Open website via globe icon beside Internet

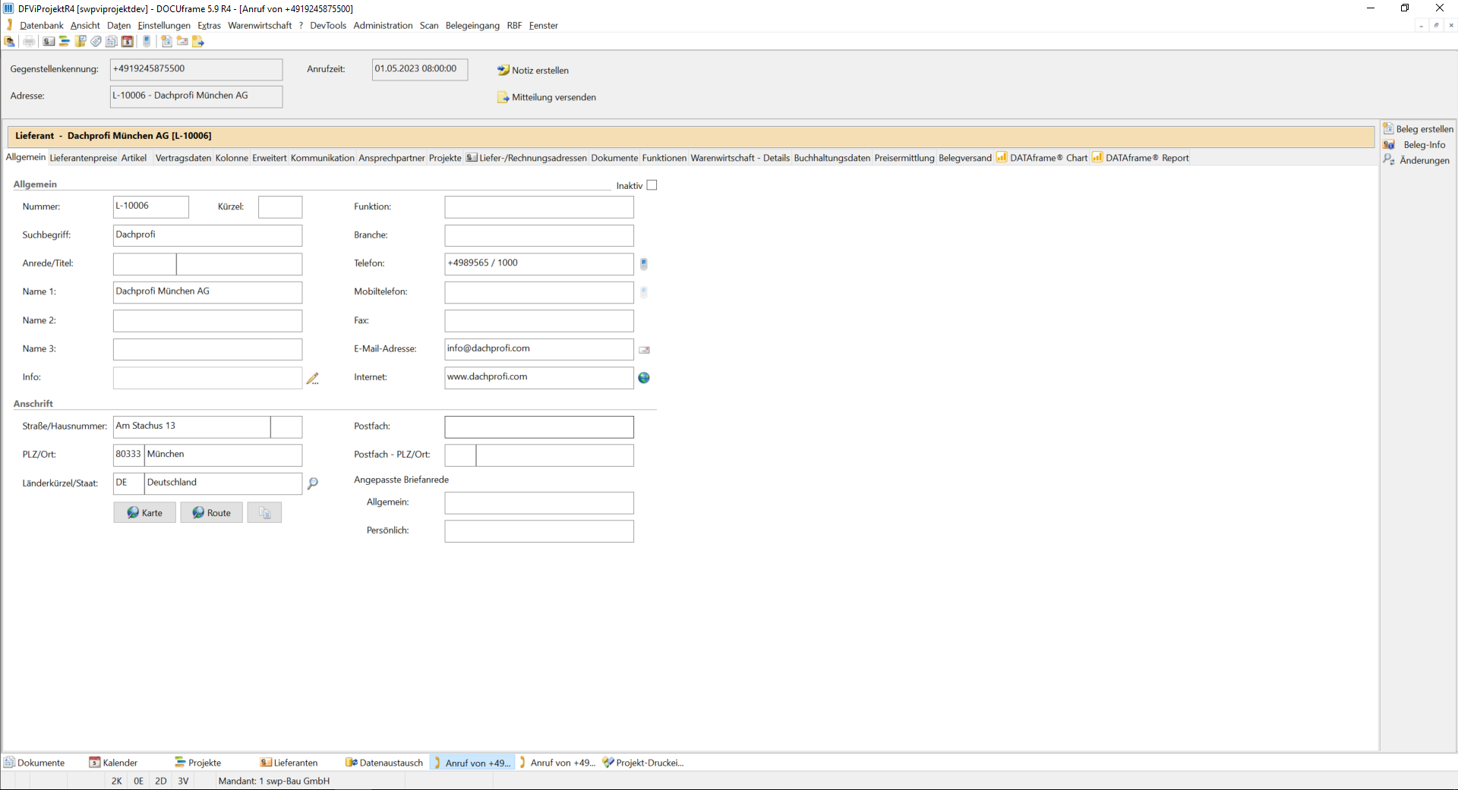coord(644,378)
